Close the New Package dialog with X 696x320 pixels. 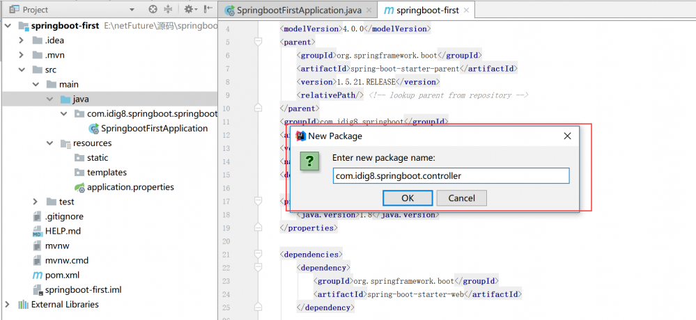[567, 136]
